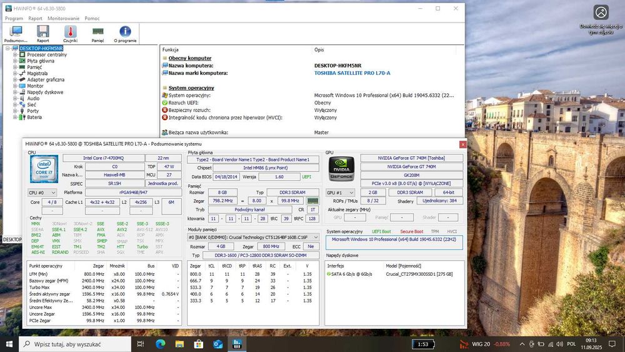Open the O programie info icon
The width and height of the screenshot is (625, 352).
(125, 34)
